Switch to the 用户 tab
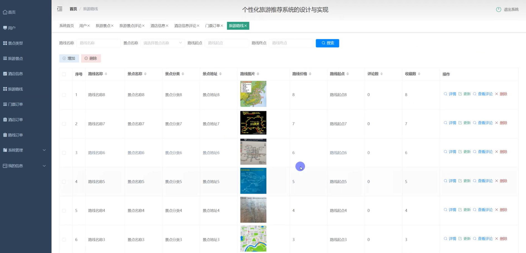526x253 pixels. pyautogui.click(x=83, y=26)
